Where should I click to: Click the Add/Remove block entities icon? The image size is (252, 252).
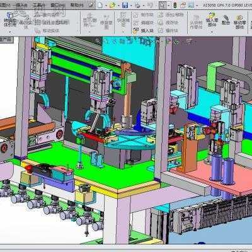[x=161, y=14]
